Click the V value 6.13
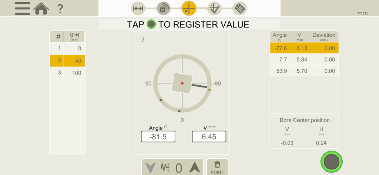 tap(302, 48)
